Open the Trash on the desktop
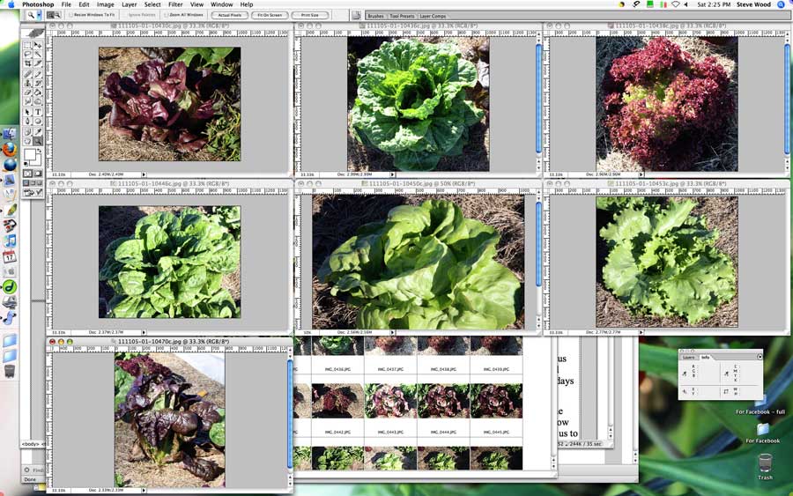The image size is (793, 496). pyautogui.click(x=765, y=463)
